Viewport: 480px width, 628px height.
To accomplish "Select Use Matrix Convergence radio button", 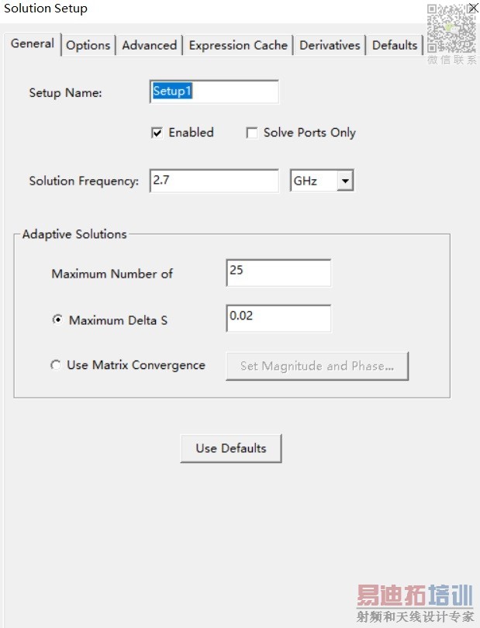I will (56, 365).
